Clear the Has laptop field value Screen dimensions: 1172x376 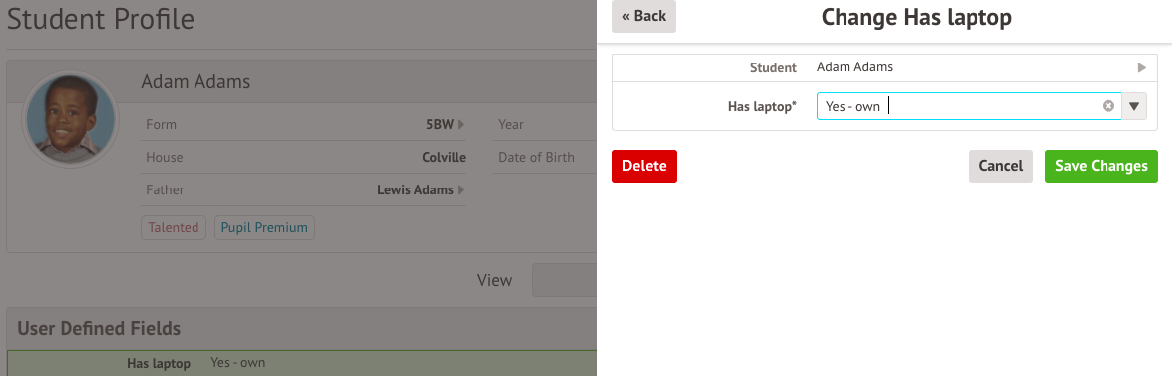point(1108,106)
